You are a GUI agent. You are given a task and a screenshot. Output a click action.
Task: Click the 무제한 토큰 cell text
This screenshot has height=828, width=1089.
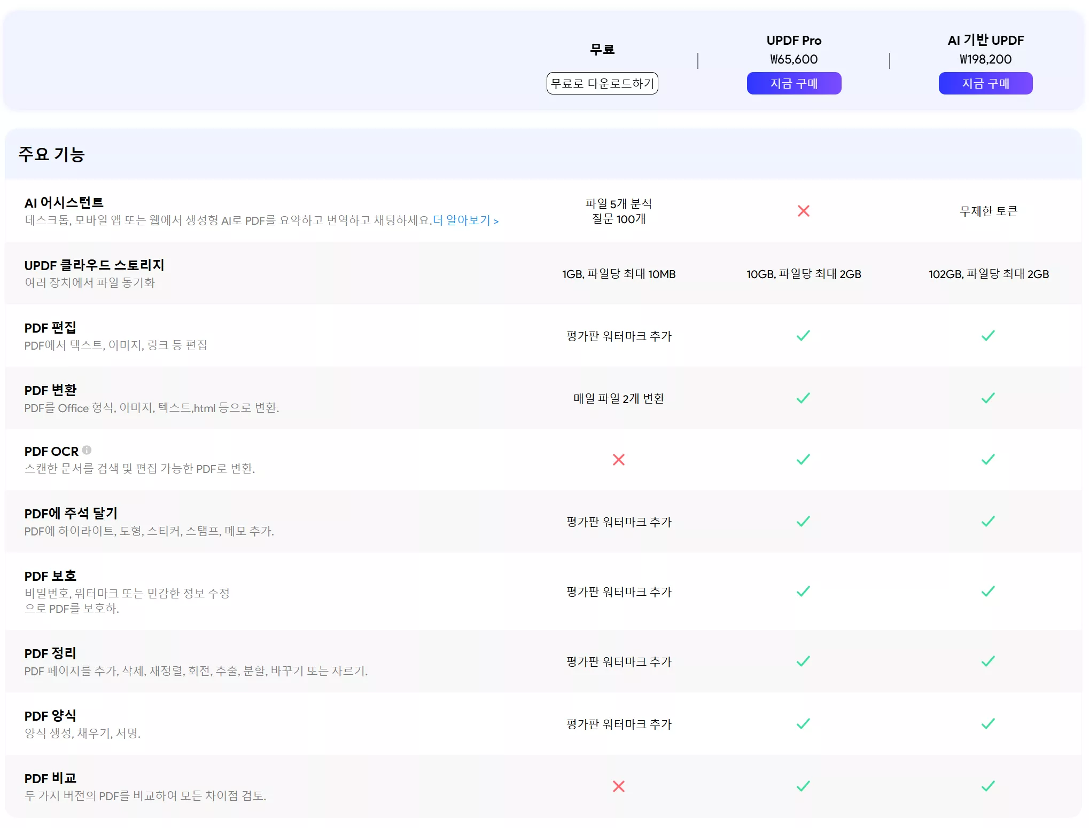988,211
